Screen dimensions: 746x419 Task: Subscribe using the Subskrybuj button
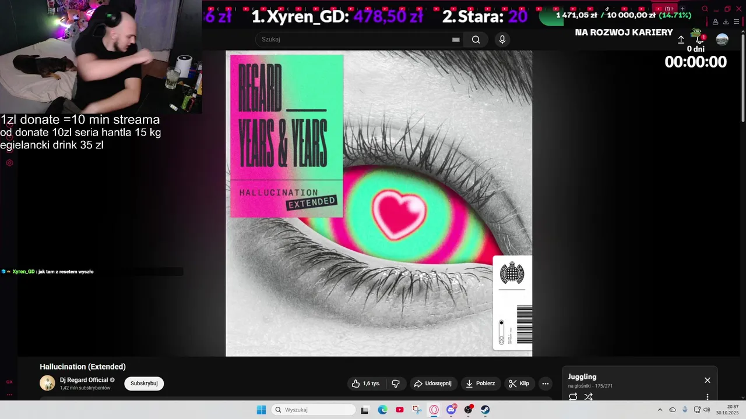(144, 384)
